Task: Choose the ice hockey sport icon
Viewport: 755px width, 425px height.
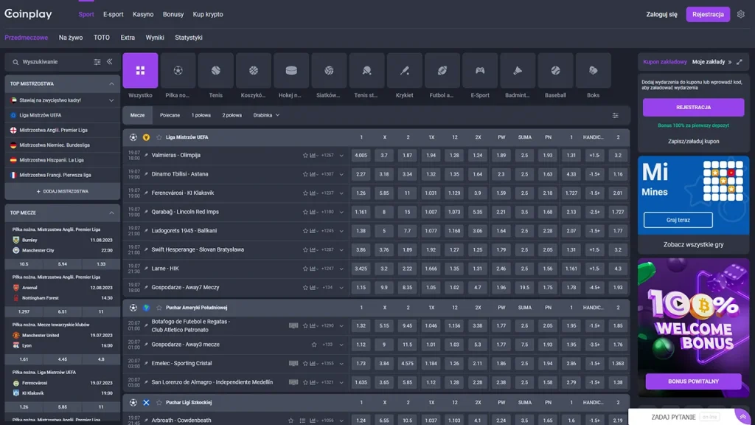Action: click(291, 70)
